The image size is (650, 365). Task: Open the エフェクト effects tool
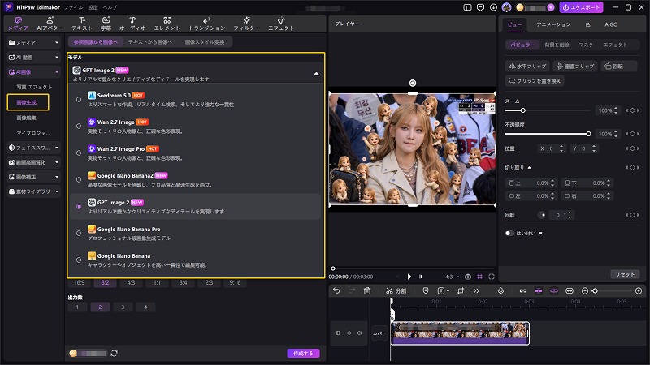280,24
